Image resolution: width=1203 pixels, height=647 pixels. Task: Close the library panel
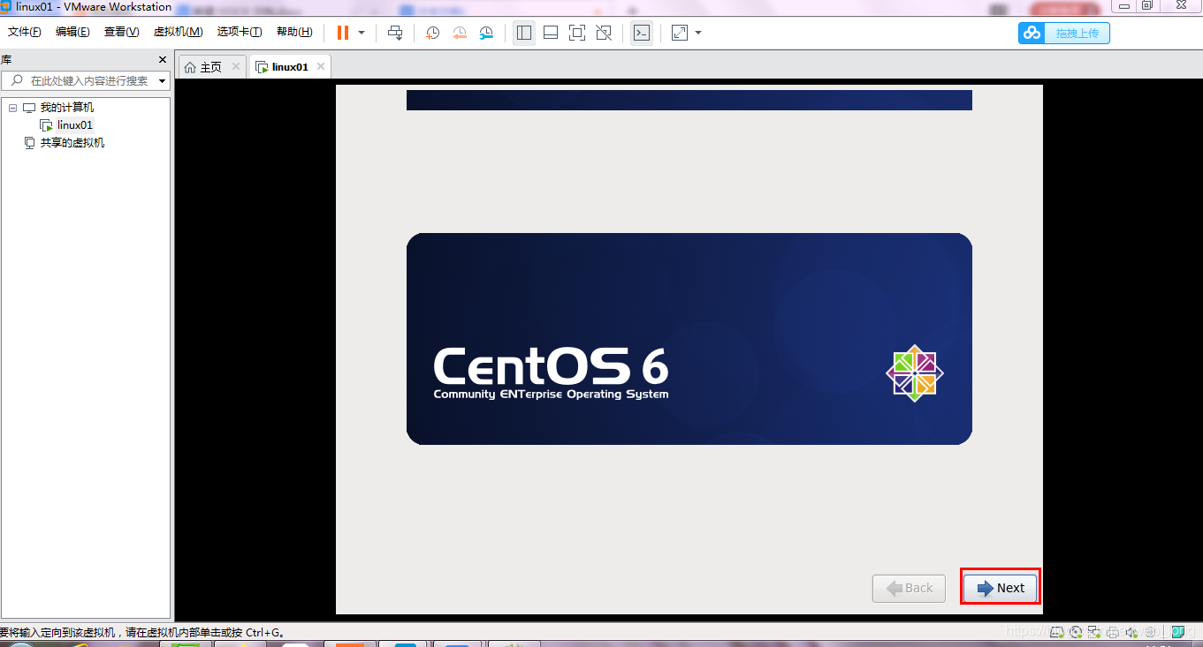tap(163, 60)
